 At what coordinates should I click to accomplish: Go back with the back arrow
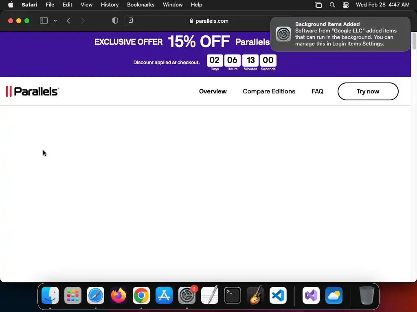pyautogui.click(x=68, y=21)
